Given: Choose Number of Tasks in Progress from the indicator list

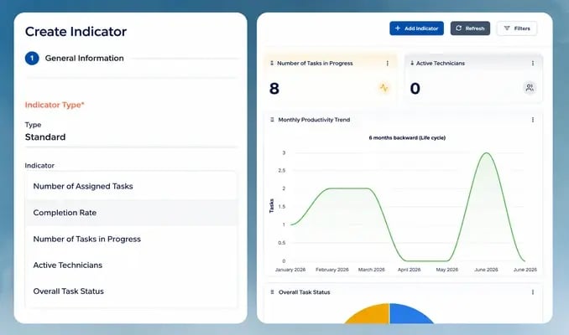Looking at the screenshot, I should click(132, 239).
